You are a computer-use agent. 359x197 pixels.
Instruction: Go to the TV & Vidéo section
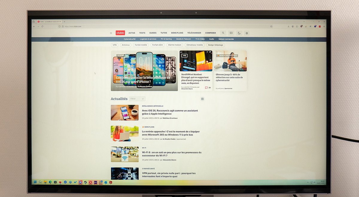click(x=200, y=39)
